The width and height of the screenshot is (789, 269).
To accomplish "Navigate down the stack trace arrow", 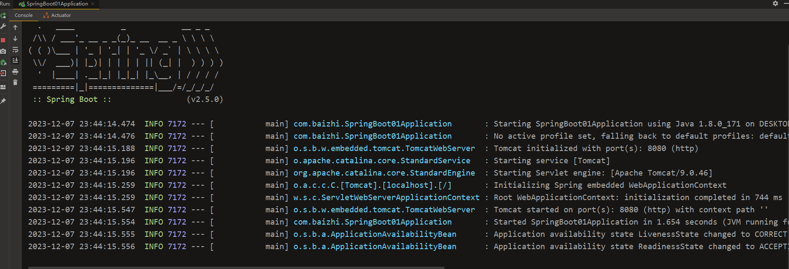I will [x=15, y=38].
